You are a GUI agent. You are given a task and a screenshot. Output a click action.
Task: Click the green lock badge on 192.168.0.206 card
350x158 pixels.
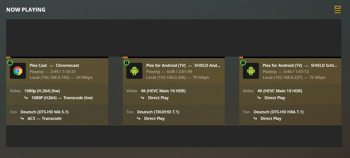(x=126, y=62)
